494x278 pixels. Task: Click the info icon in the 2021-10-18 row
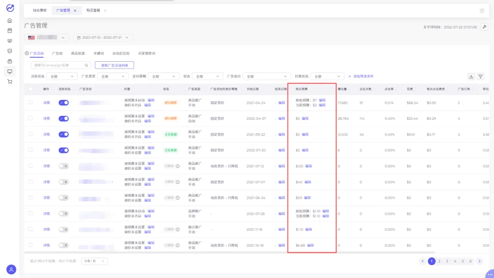(x=178, y=245)
